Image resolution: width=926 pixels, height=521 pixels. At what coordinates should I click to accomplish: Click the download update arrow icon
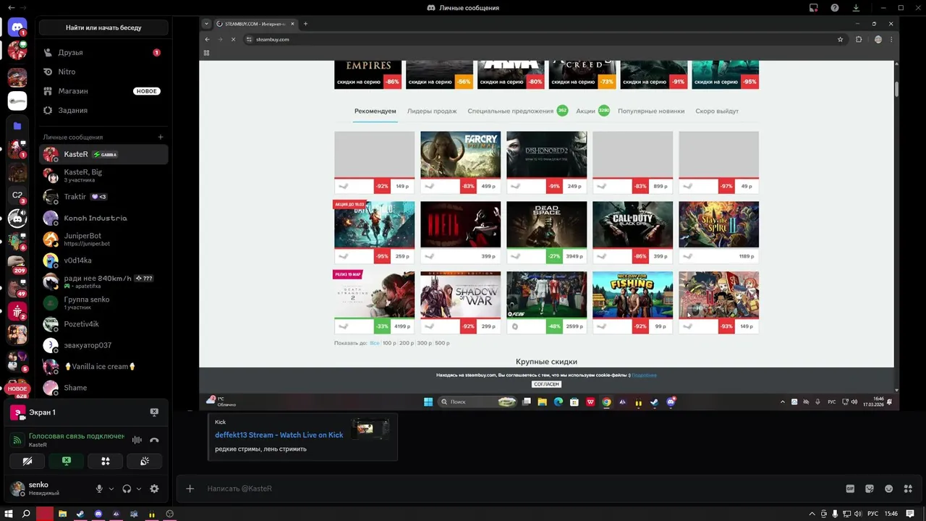(857, 8)
